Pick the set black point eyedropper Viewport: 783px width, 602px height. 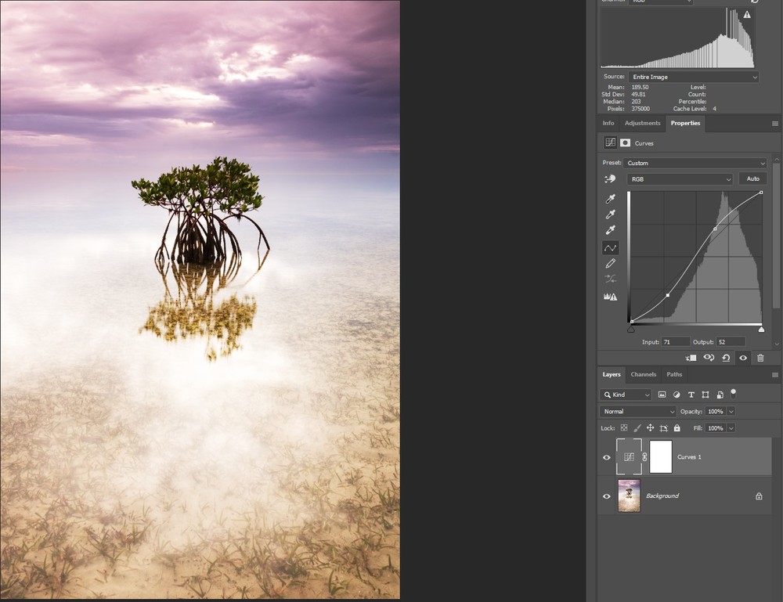coord(610,199)
